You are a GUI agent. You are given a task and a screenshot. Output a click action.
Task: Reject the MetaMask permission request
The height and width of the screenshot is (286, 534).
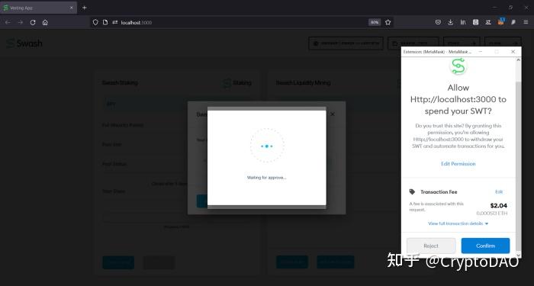coord(431,246)
